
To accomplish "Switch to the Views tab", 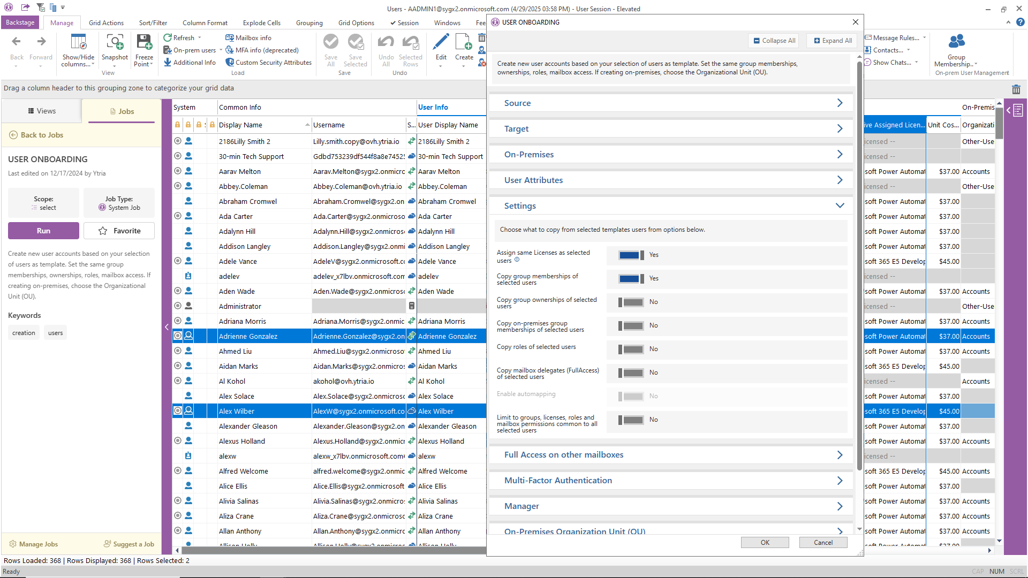I will tap(42, 111).
